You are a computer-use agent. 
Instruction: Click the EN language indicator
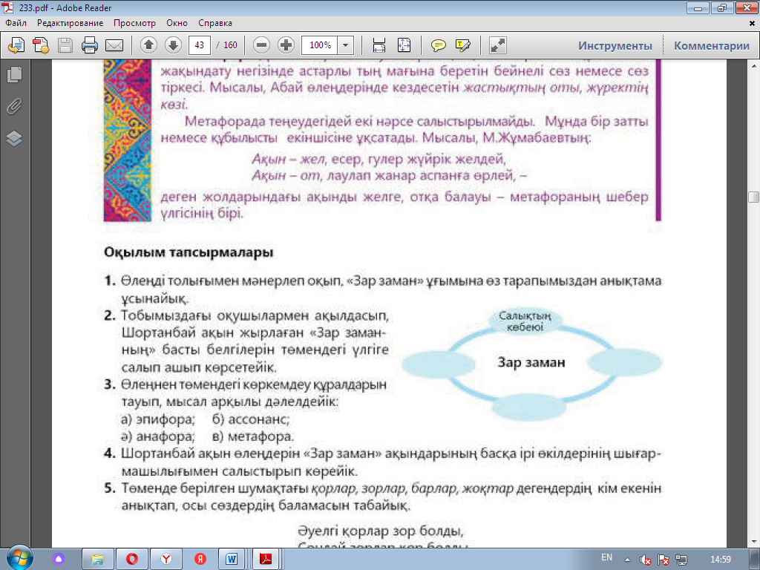(606, 557)
